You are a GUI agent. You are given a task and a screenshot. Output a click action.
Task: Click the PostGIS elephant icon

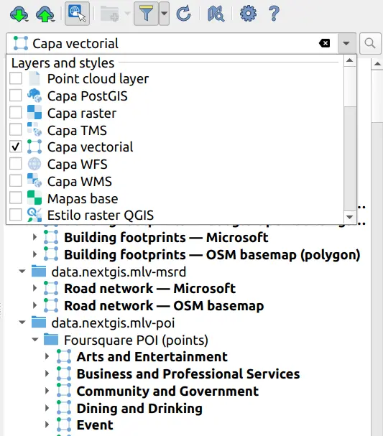pyautogui.click(x=34, y=96)
